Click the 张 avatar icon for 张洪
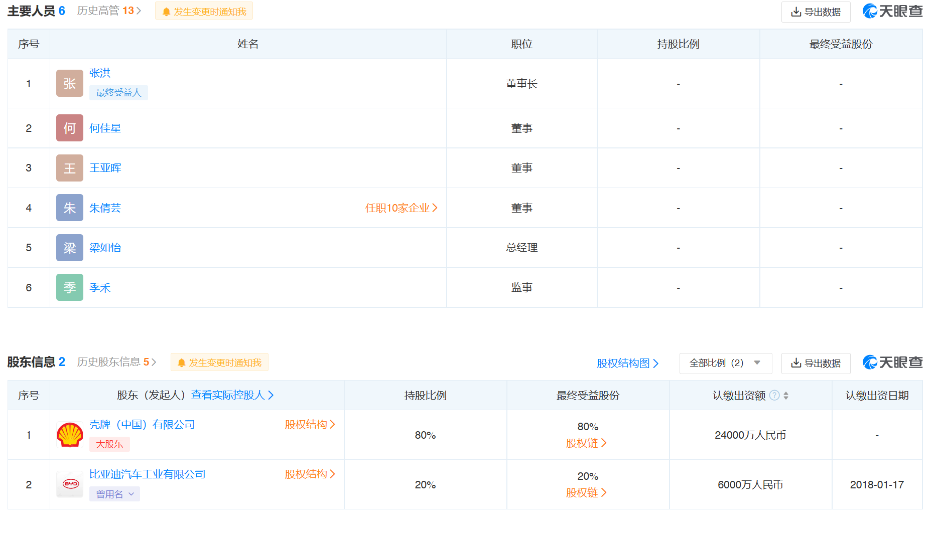932x534 pixels. tap(69, 83)
